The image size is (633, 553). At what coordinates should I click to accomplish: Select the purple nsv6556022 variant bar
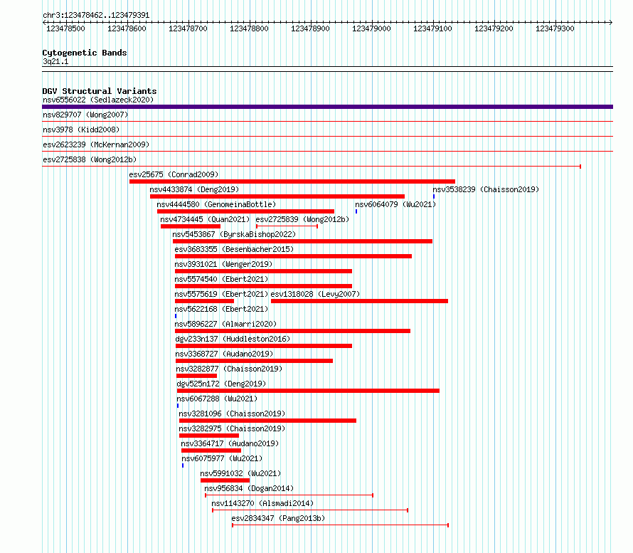[327, 107]
